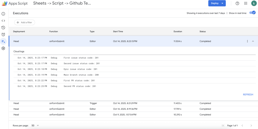This screenshot has width=258, height=129.
Task: Toggle Show in real time switch
Action: pos(252,13)
